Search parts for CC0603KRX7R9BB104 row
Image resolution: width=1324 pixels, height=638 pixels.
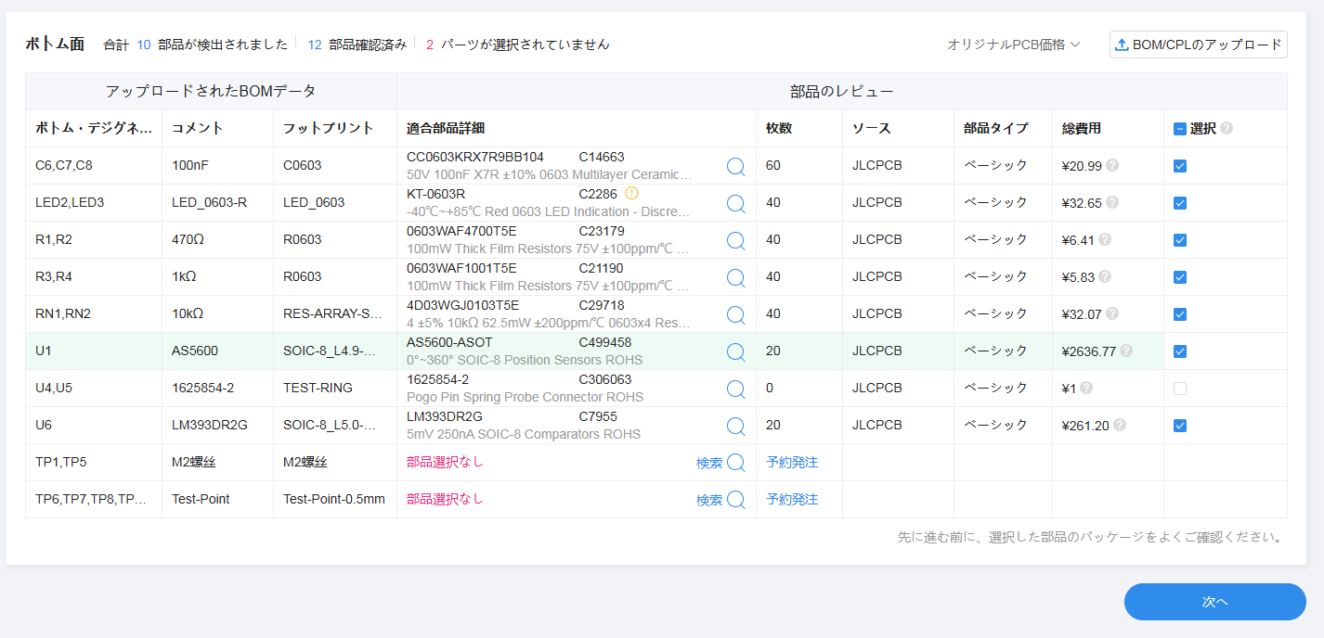735,166
